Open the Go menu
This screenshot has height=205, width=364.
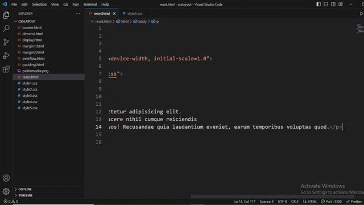click(66, 4)
